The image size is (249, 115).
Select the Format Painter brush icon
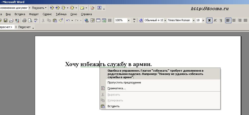pos(60,20)
